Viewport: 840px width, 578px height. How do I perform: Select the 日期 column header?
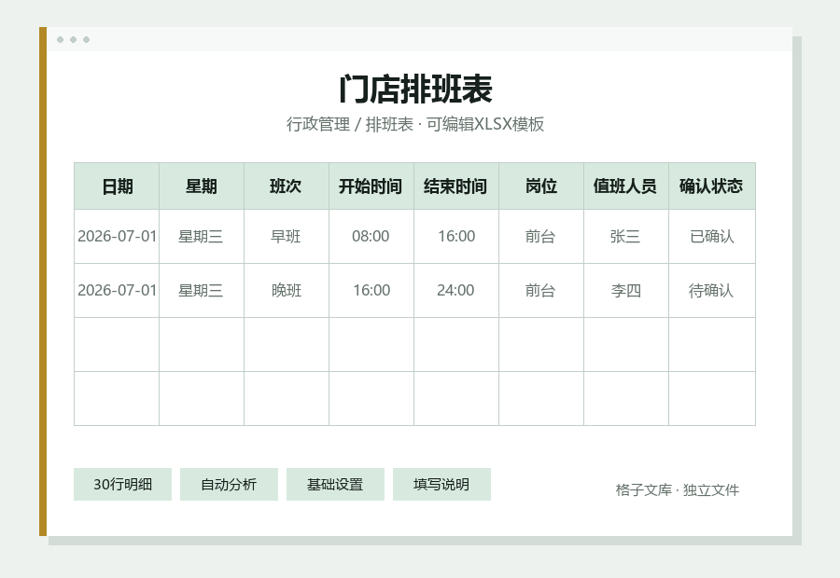[117, 186]
